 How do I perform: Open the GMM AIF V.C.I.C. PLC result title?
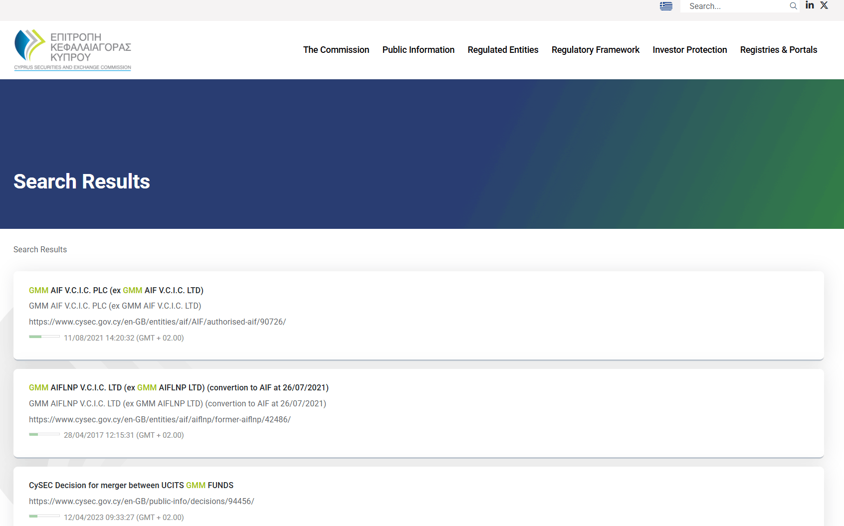[116, 290]
